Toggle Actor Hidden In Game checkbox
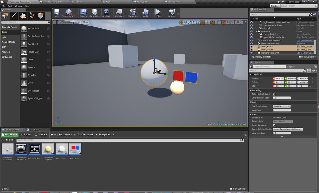The height and width of the screenshot is (193, 319). pos(274,94)
